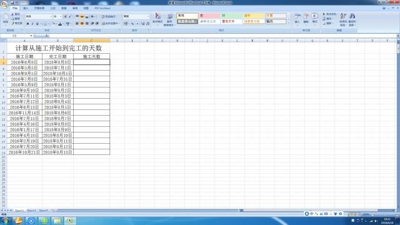The width and height of the screenshot is (400, 225).
Task: Click Save in the quick access toolbar
Action: pyautogui.click(x=12, y=2)
